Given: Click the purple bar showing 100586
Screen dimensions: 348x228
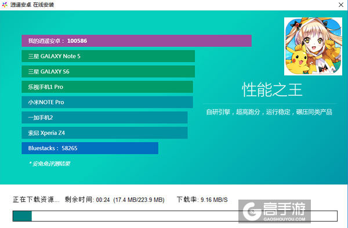Looking at the screenshot, I should [136, 41].
